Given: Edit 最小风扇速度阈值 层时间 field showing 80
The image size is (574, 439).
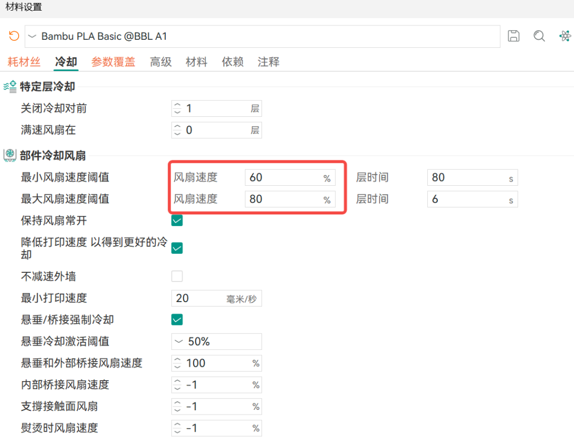Looking at the screenshot, I should (472, 178).
